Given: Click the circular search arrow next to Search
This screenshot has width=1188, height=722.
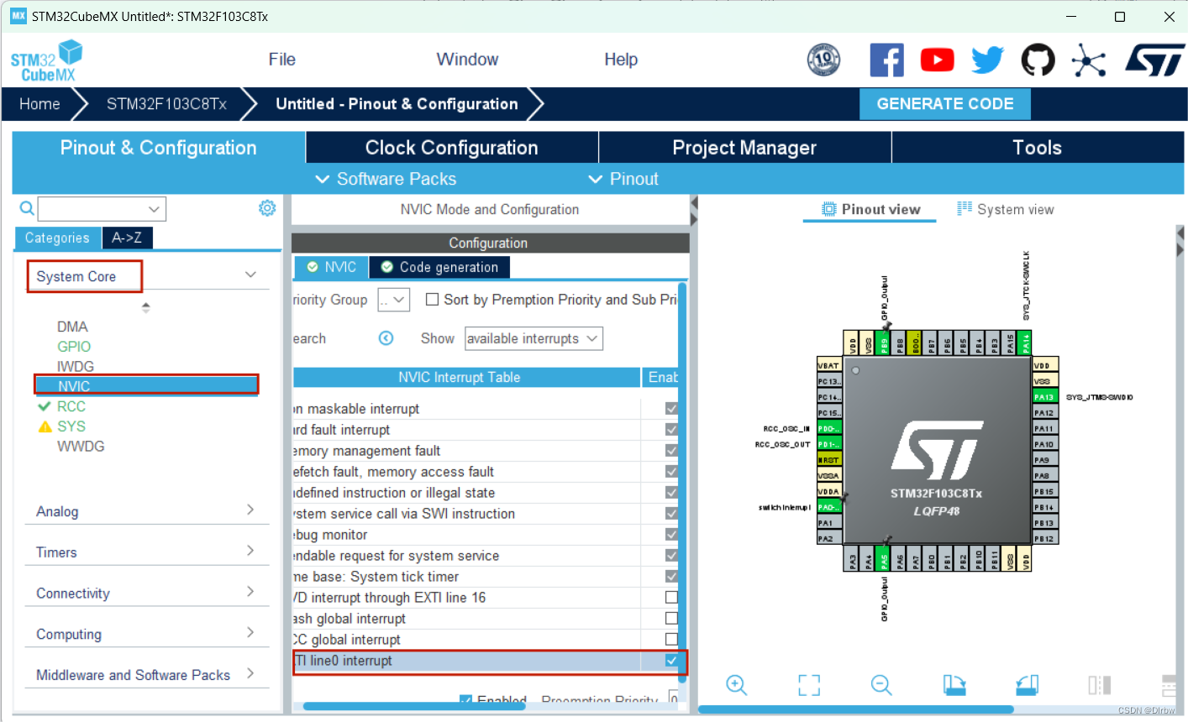Looking at the screenshot, I should click(386, 338).
